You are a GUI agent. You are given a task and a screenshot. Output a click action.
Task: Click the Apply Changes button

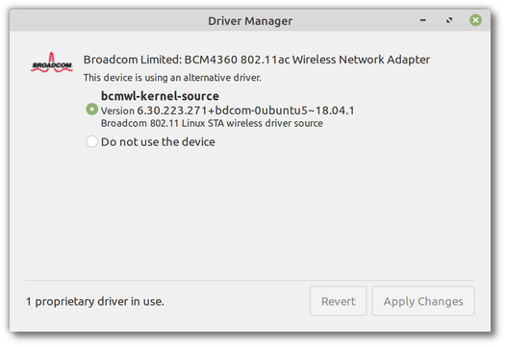[x=423, y=301]
